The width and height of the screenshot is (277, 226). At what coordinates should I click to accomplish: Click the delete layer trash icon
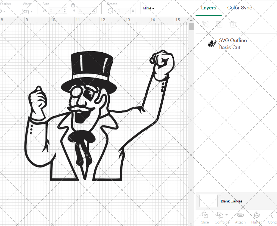tap(233, 24)
